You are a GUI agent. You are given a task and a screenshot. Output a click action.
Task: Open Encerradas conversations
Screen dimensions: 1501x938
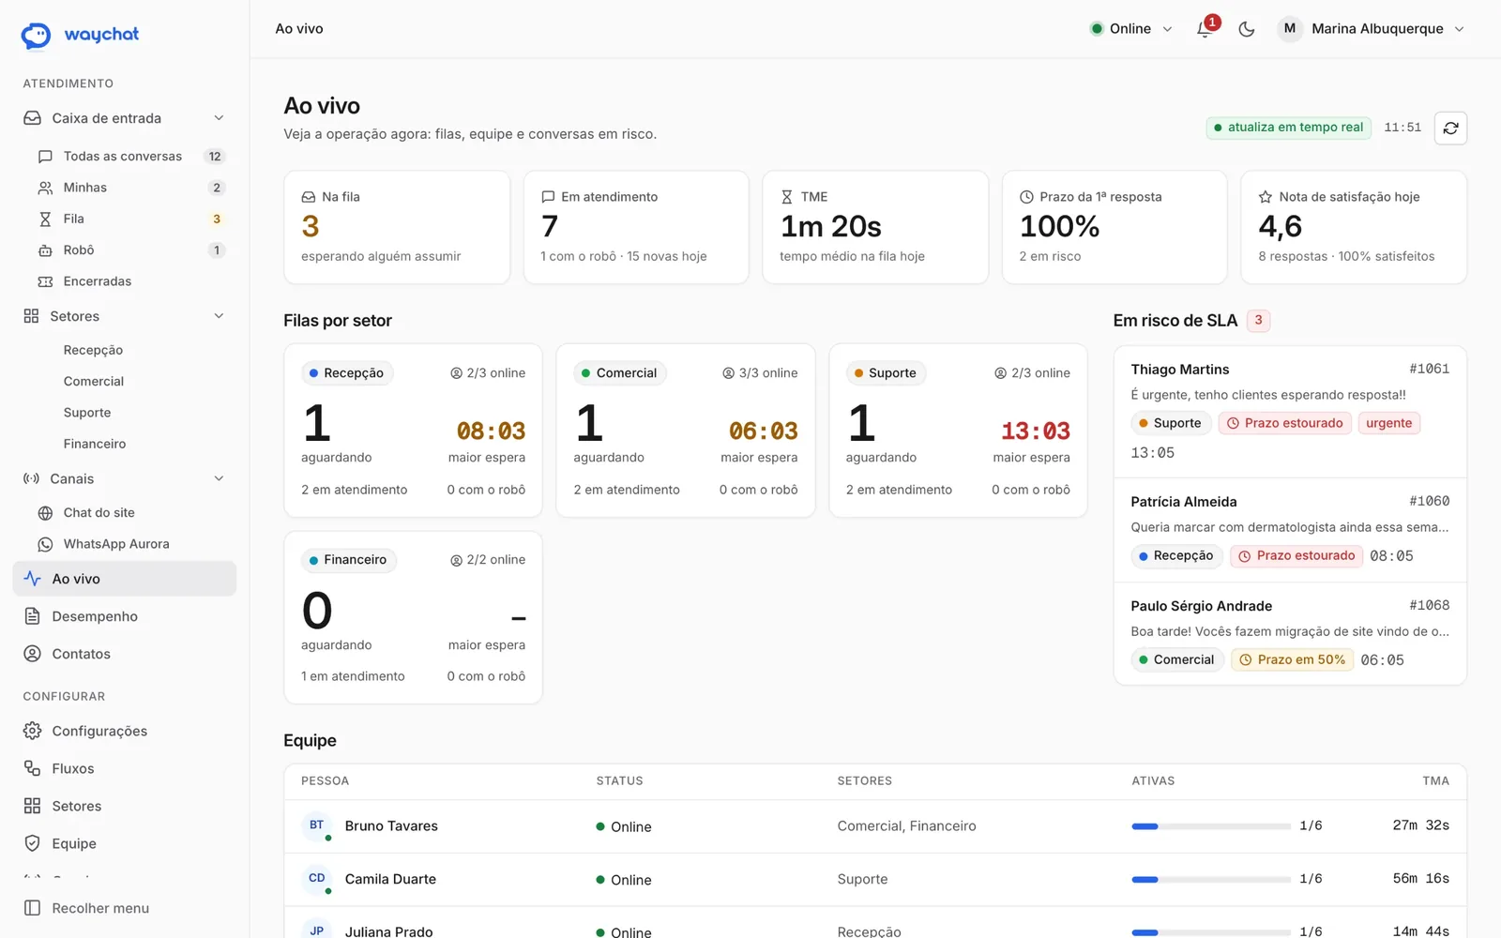[130, 281]
